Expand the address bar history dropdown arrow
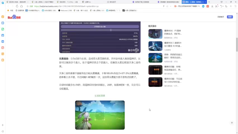This screenshot has height=134, width=238. click(170, 6)
